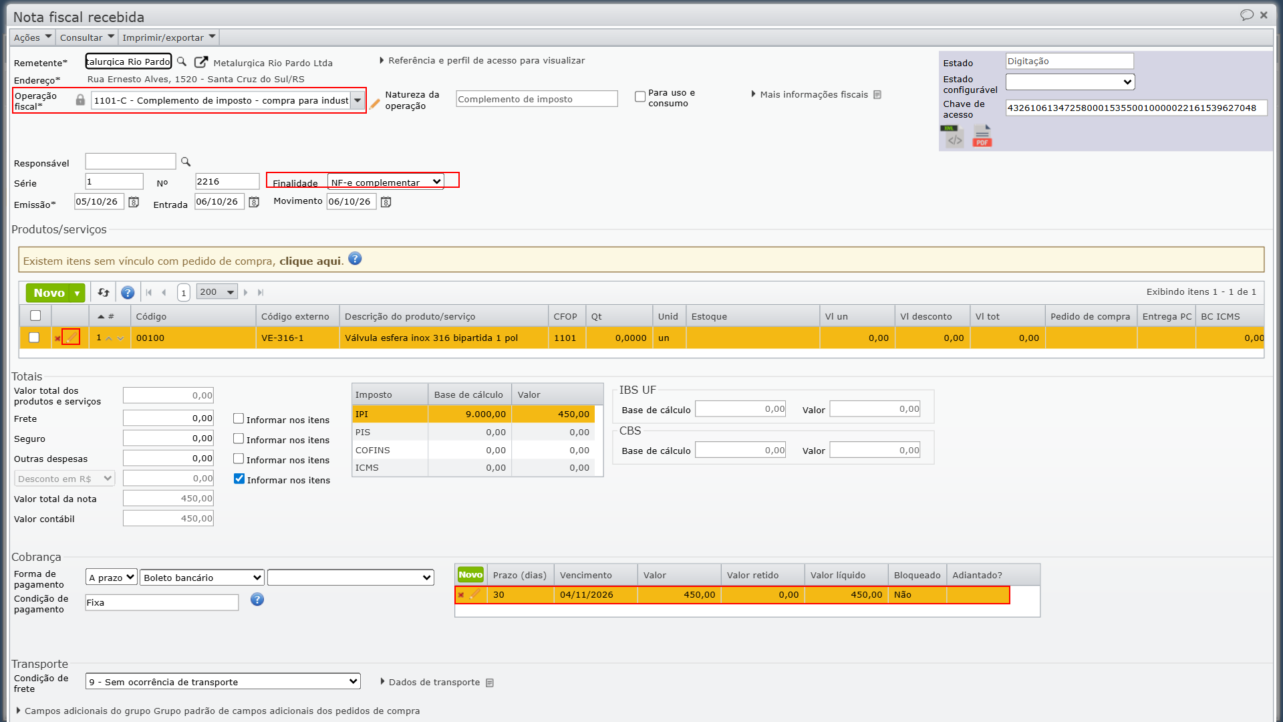
Task: Open the A prazo payment dropdown
Action: click(112, 578)
